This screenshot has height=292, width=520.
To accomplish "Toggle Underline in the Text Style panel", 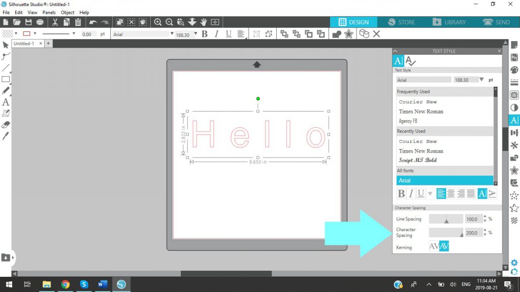I will pyautogui.click(x=420, y=193).
